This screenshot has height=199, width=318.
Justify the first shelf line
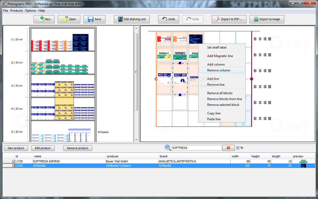[270, 39]
